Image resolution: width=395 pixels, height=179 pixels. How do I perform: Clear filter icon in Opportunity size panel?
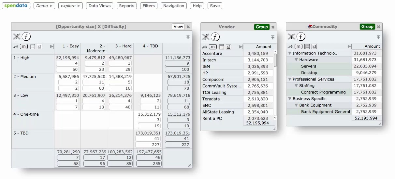pyautogui.click(x=16, y=36)
